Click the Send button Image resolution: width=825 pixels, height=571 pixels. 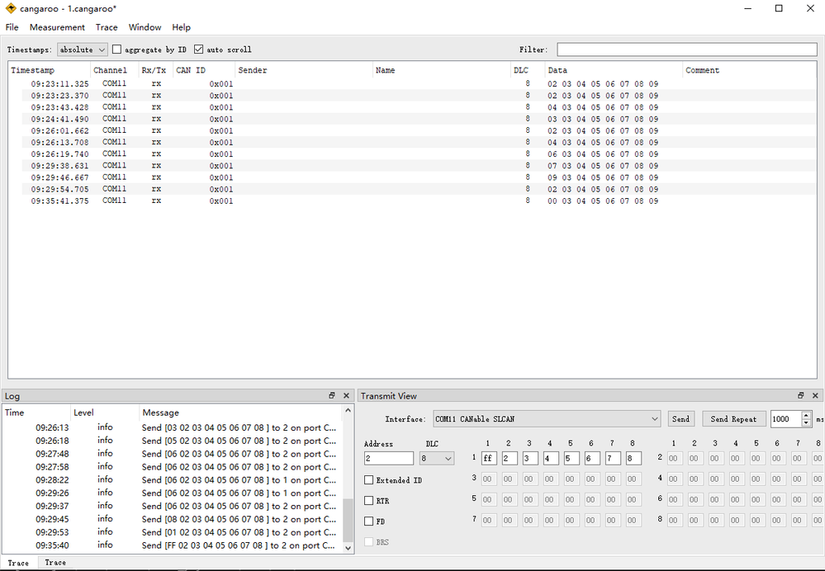[680, 419]
